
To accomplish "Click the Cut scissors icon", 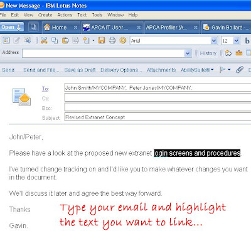I will click(44, 40).
